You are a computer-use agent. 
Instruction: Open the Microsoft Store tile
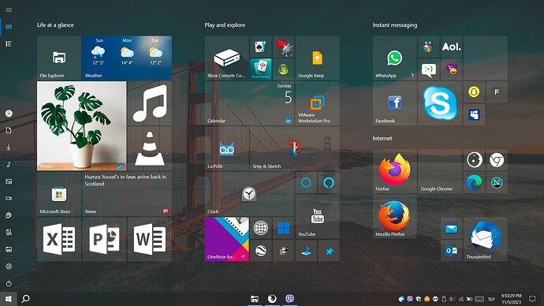tap(59, 194)
